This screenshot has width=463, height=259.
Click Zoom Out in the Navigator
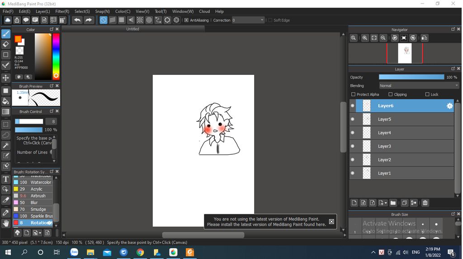coord(383,38)
